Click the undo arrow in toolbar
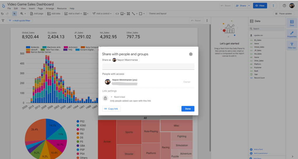The image size is (298, 159). pos(3,14)
